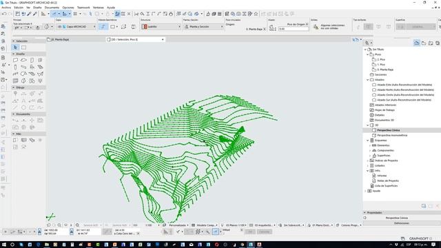The image size is (441, 248).
Task: Choose the straight wall geometry method icon
Action: 103,26
